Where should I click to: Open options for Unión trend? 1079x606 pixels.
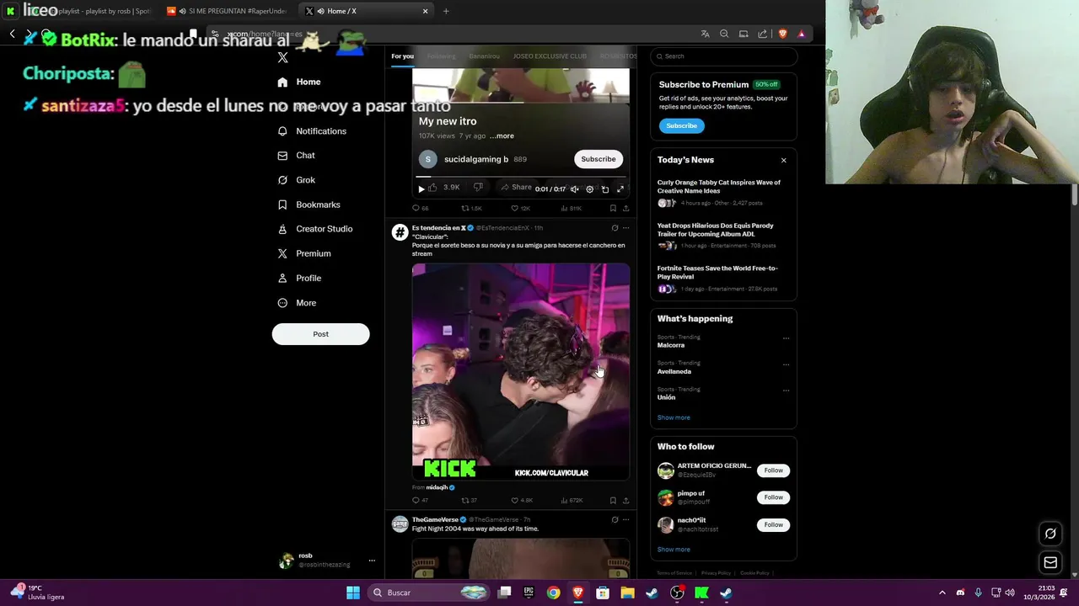(786, 391)
